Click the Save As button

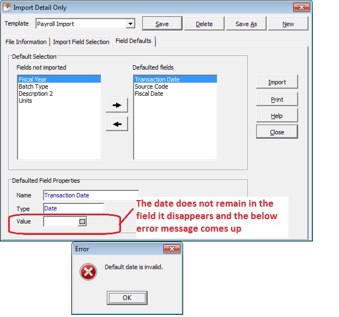pyautogui.click(x=246, y=24)
